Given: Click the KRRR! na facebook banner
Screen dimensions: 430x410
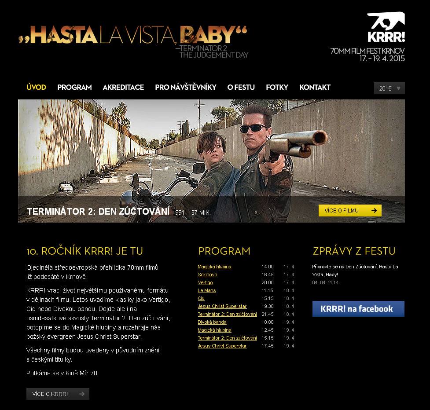Looking at the screenshot, I should 358,309.
